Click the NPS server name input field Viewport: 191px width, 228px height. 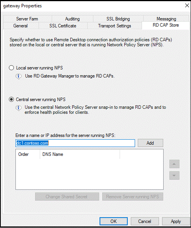tap(75, 143)
